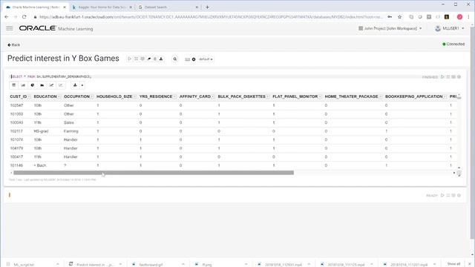The image size is (475, 267).
Task: Open download format dropdown arrow
Action: coord(82,85)
